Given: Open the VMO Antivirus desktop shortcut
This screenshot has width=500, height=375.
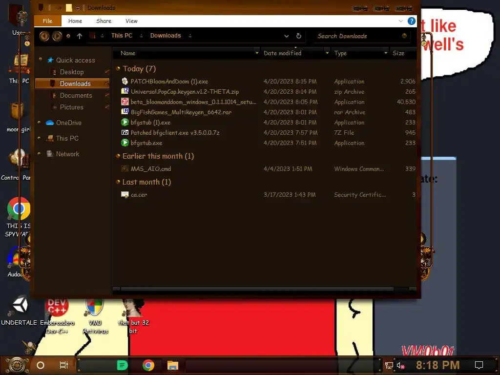Looking at the screenshot, I should 95,316.
